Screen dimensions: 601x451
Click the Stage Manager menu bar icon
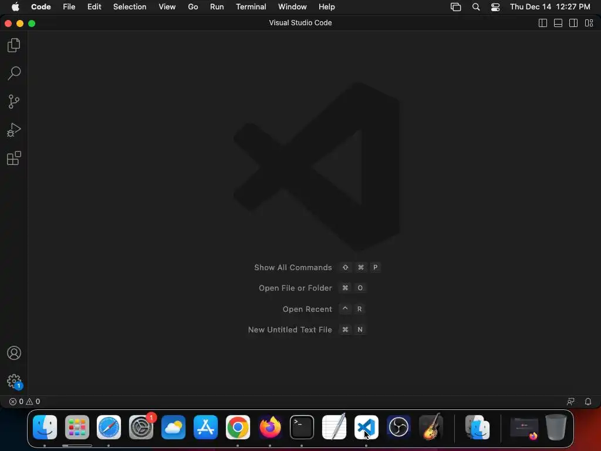455,7
